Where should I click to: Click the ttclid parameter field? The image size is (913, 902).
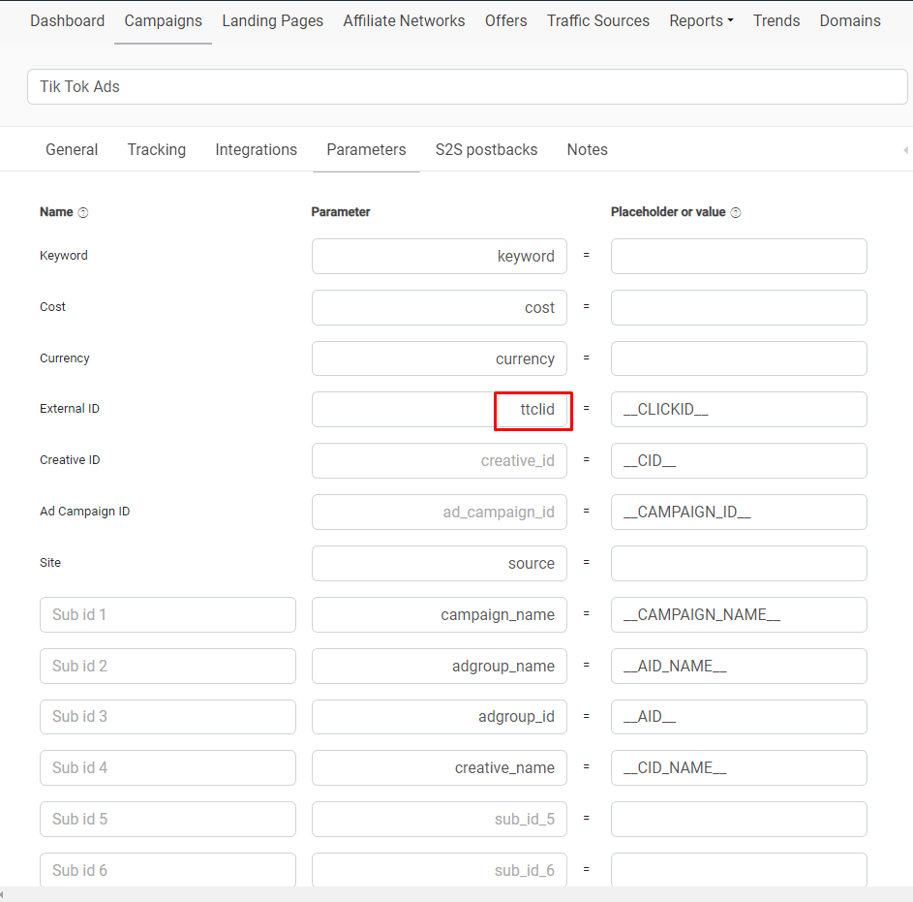point(439,409)
